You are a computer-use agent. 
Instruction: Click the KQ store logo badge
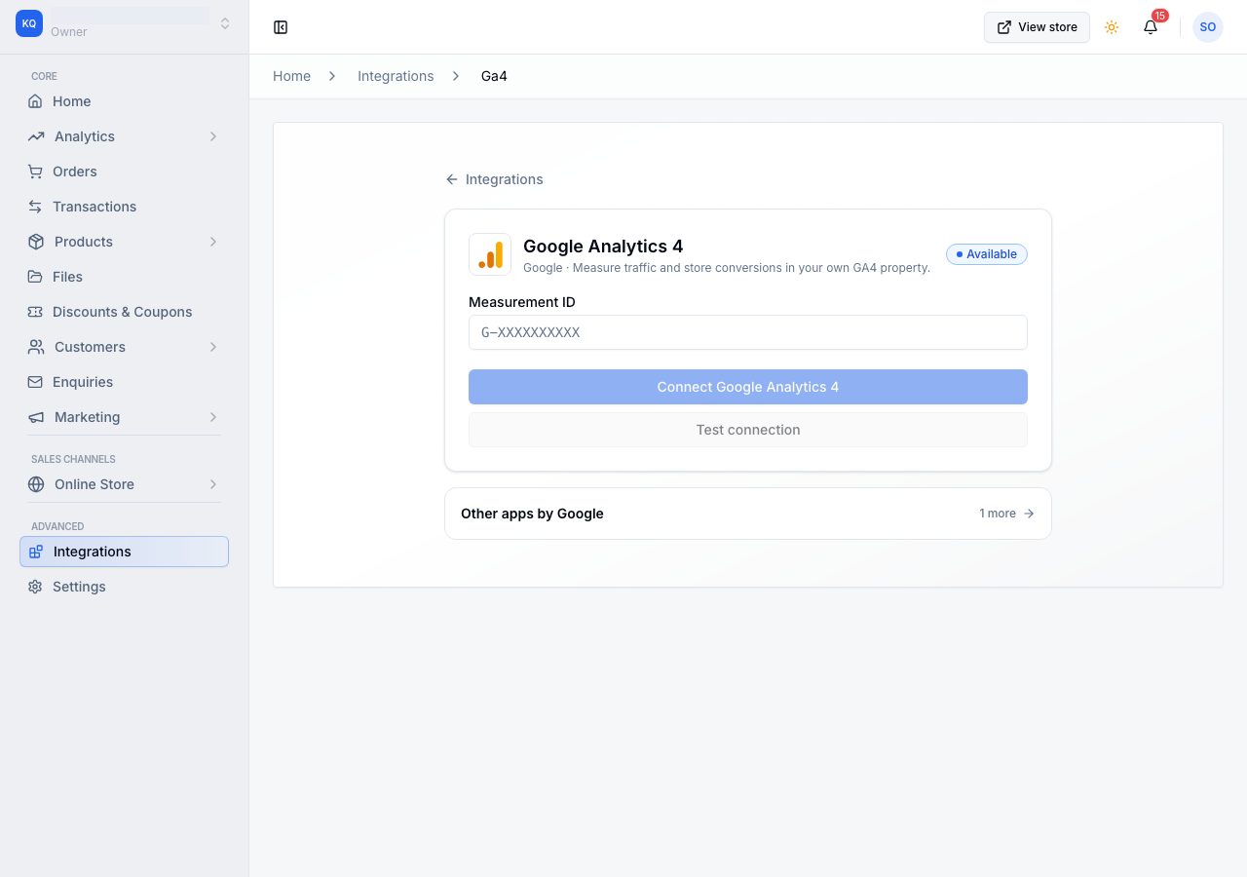point(29,23)
